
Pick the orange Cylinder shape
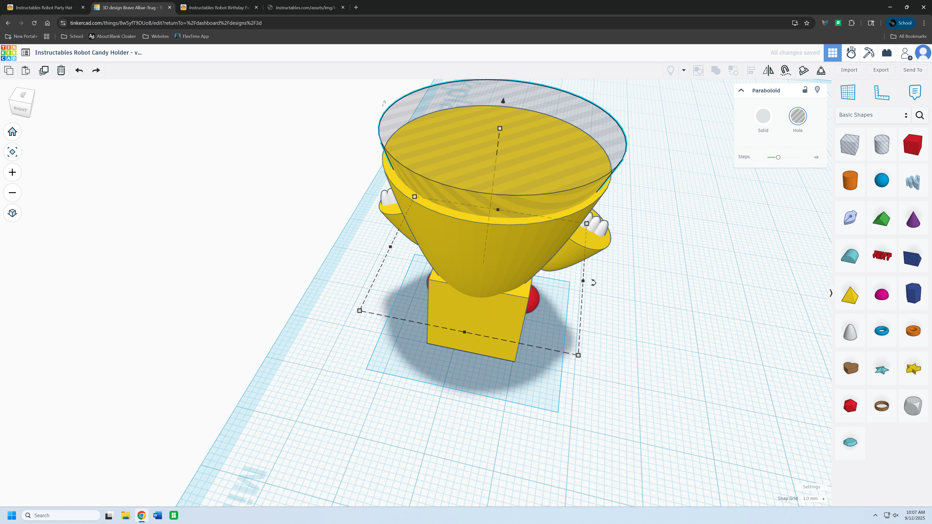[850, 180]
